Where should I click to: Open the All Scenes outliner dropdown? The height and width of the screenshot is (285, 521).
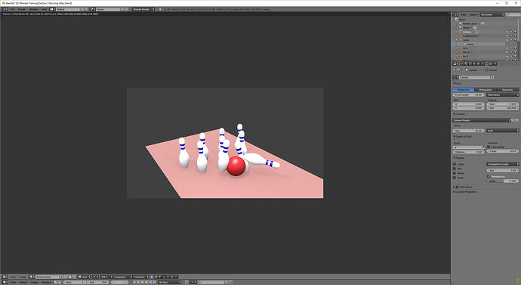click(x=492, y=14)
